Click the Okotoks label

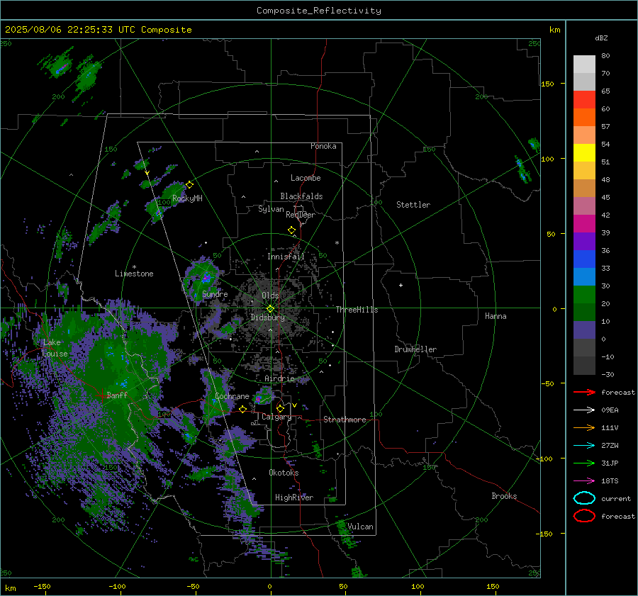(284, 472)
